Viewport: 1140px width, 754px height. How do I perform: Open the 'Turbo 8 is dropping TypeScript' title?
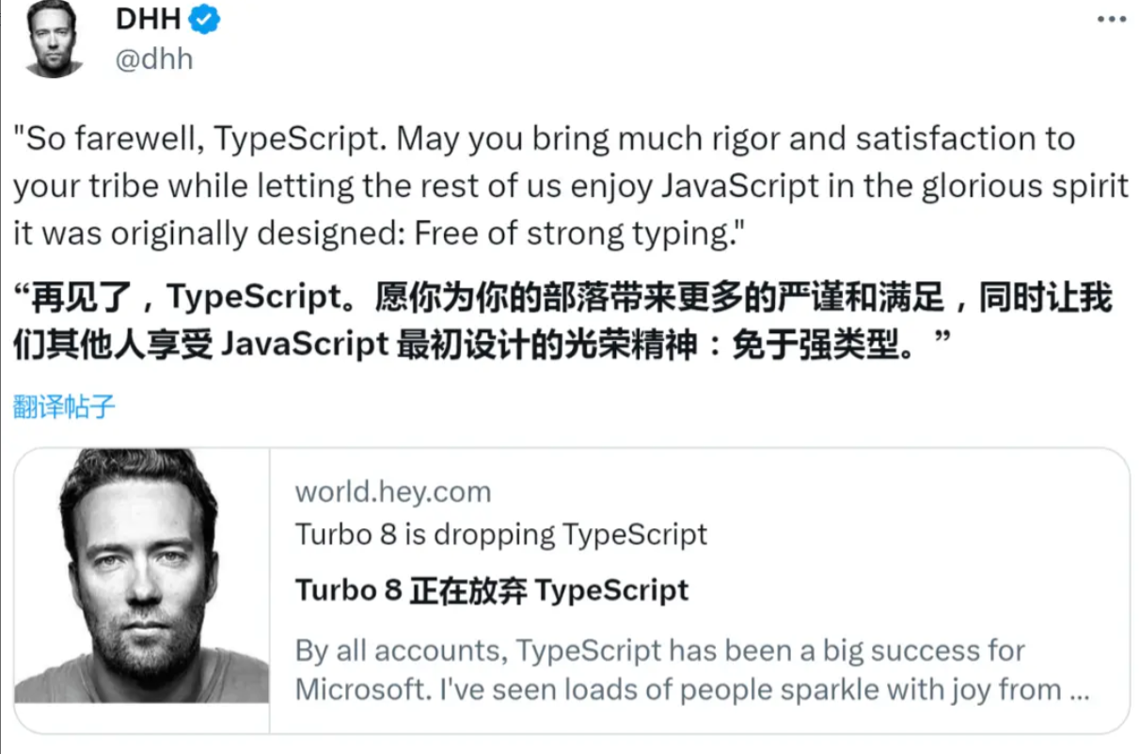point(500,535)
